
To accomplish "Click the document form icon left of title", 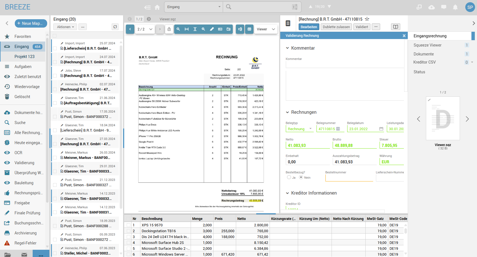I will pos(288,23).
